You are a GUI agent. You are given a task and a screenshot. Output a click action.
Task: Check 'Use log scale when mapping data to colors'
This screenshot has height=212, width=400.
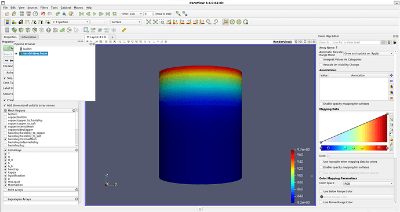(x=321, y=162)
